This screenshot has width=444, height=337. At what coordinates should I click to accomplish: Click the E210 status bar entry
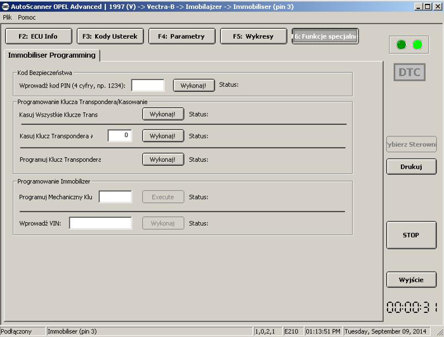[x=292, y=331]
